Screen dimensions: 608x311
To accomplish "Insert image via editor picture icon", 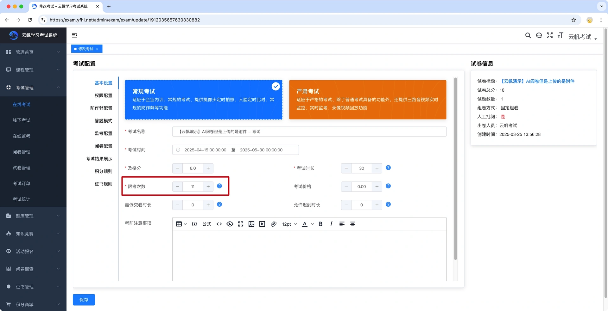I will click(x=251, y=224).
